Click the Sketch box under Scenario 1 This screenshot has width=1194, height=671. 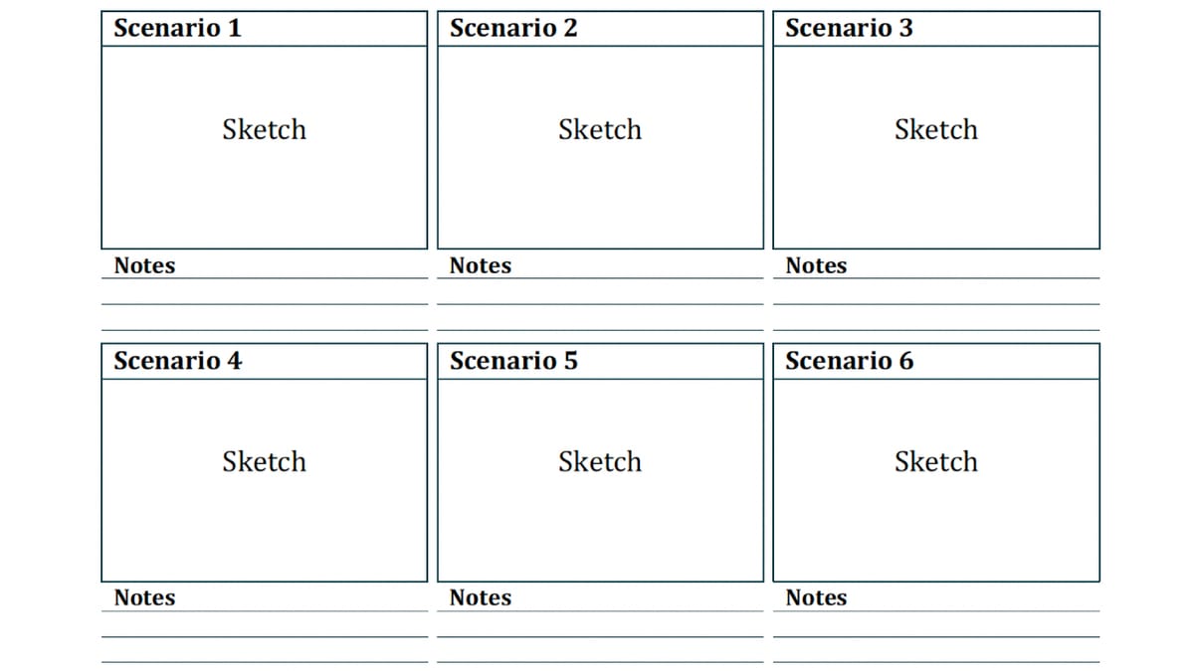[265, 147]
